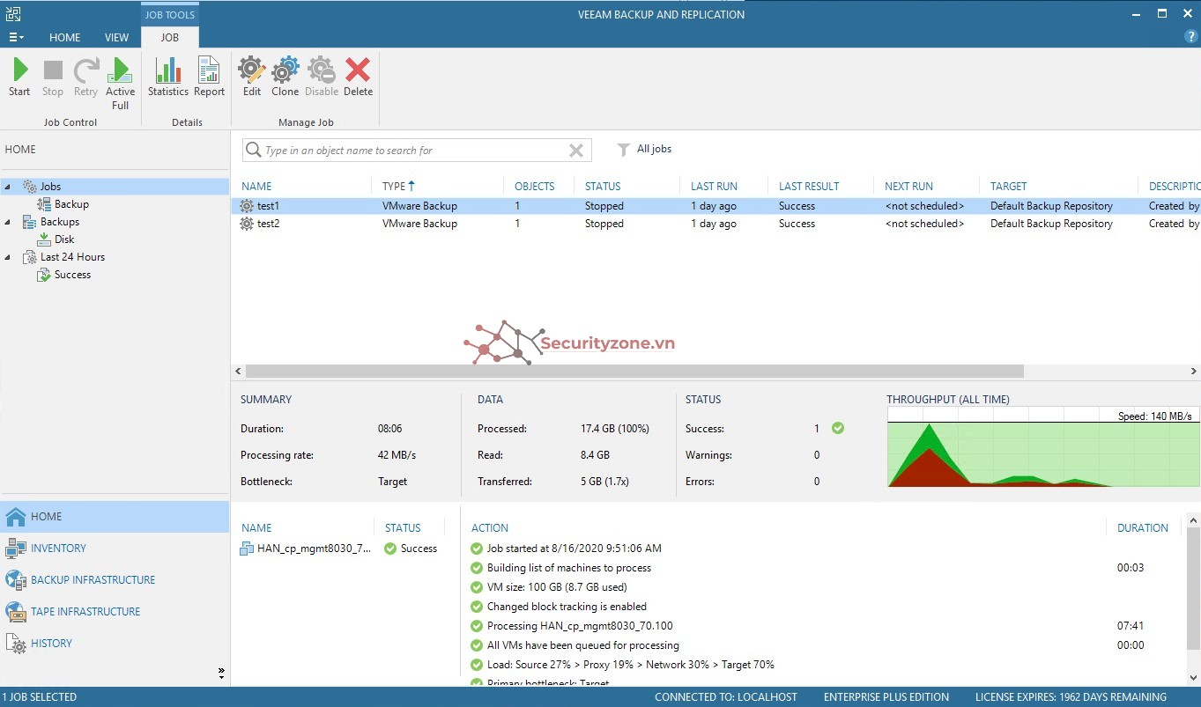Run an Active Full backup
Viewport: 1201px width, 707px height.
tap(121, 84)
